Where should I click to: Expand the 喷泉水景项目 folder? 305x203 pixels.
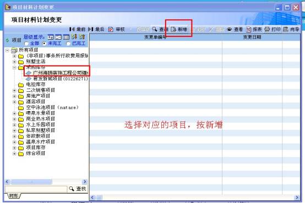coord(14,113)
